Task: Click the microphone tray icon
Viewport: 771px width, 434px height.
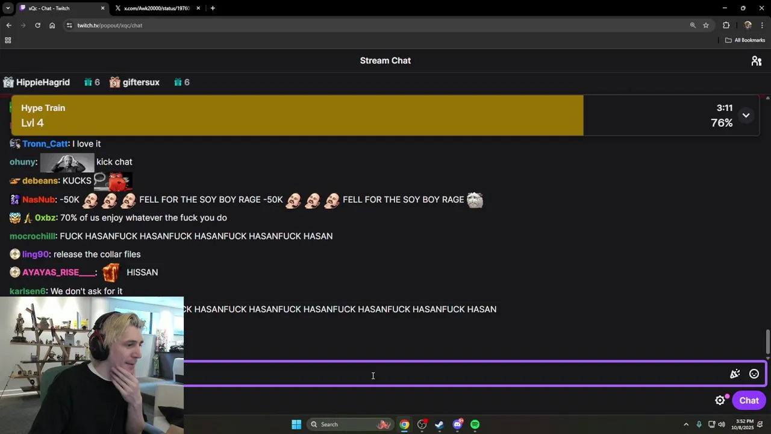Action: [699, 424]
